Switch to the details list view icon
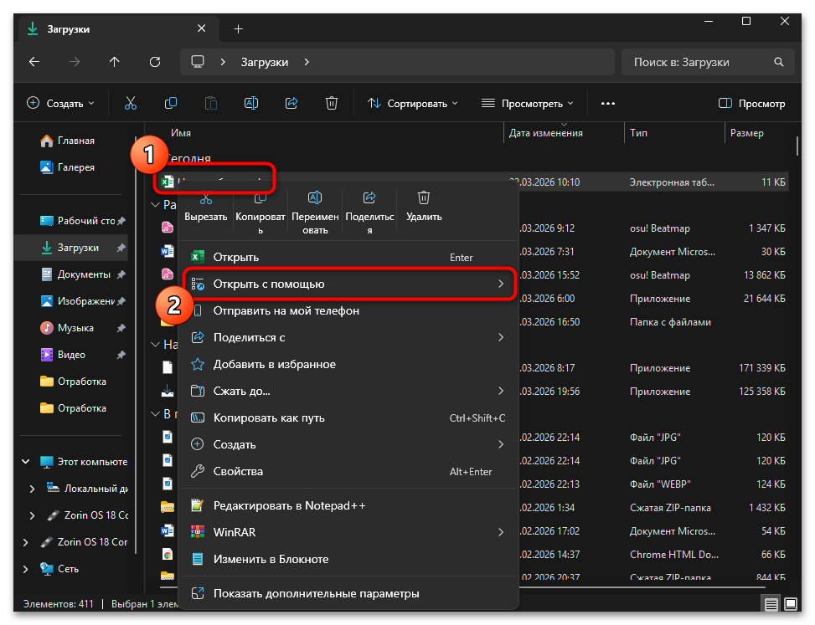815x625 pixels. point(770,604)
